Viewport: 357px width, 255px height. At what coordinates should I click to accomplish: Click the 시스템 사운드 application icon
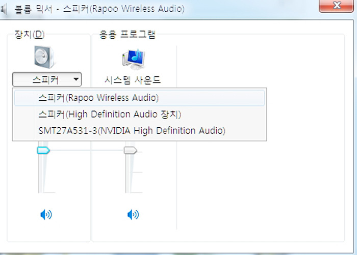[134, 59]
